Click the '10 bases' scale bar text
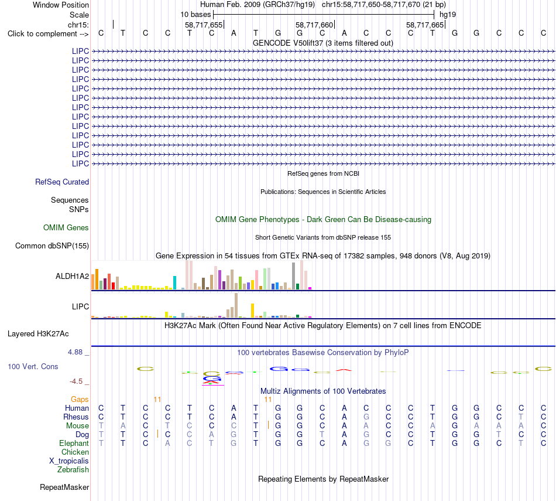Image resolution: width=556 pixels, height=501 pixels. (195, 15)
